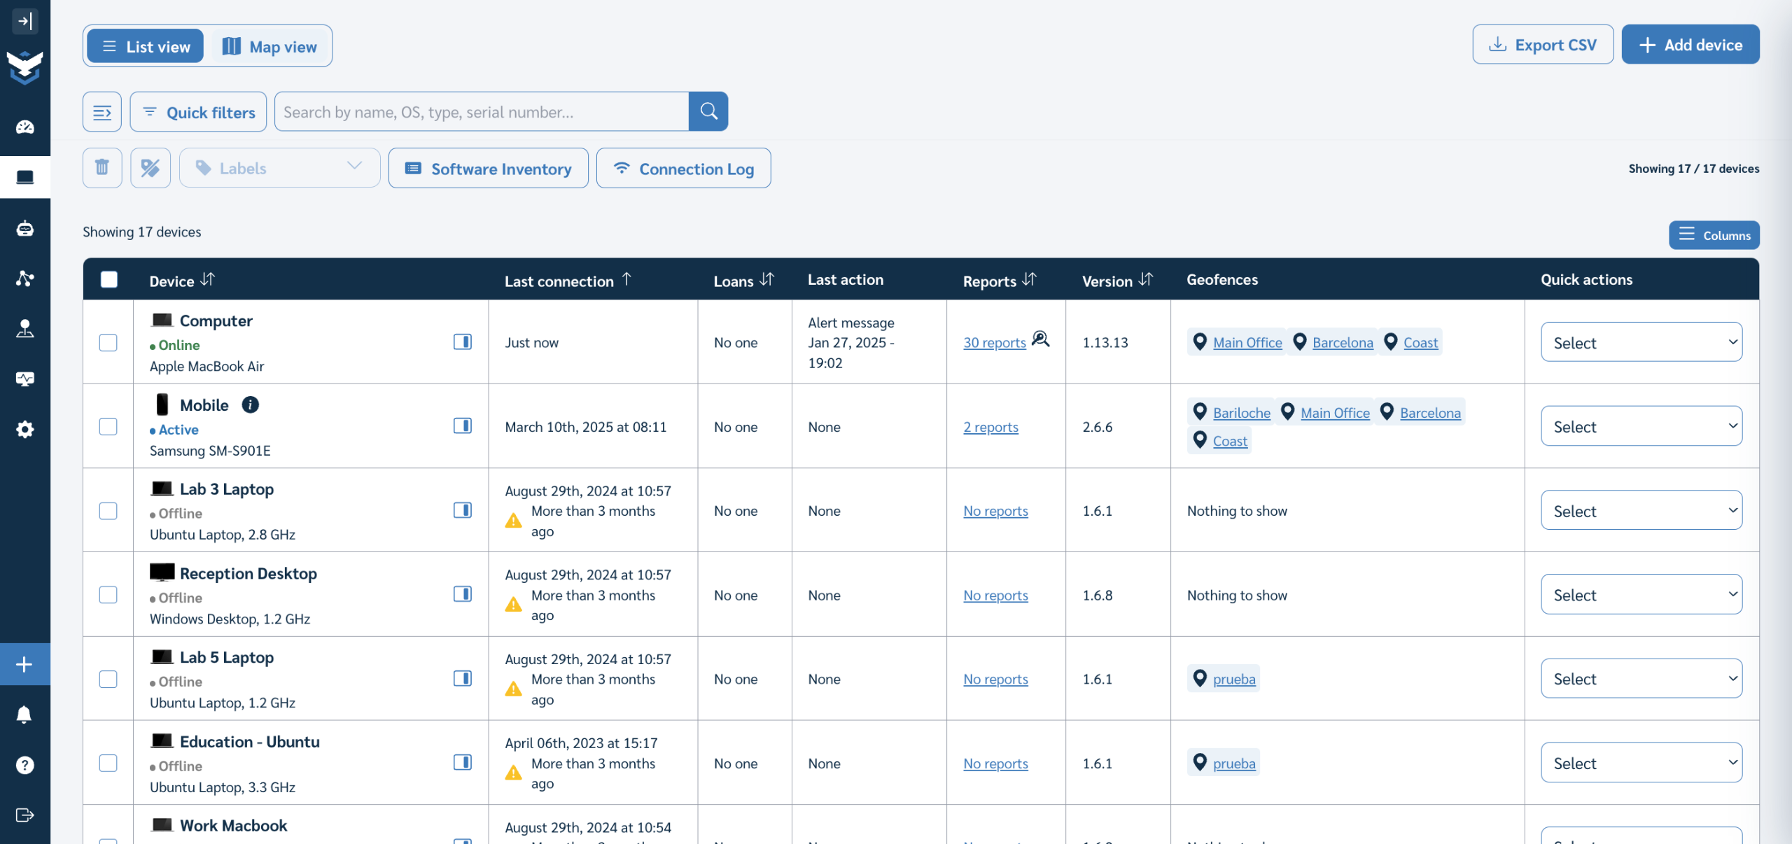Screen dimensions: 1792x844
Task: Click the trash delete icon
Action: (x=102, y=168)
